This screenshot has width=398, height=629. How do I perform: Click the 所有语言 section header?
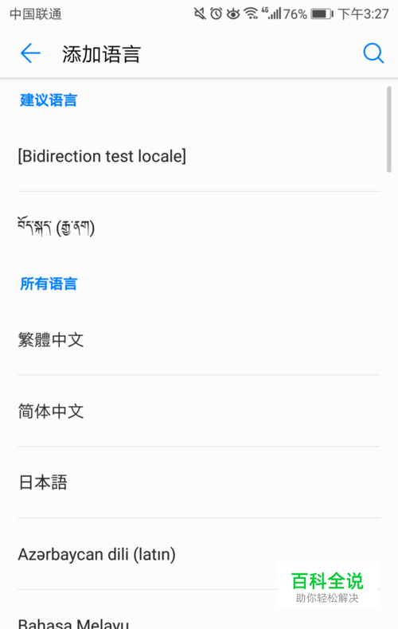[49, 284]
